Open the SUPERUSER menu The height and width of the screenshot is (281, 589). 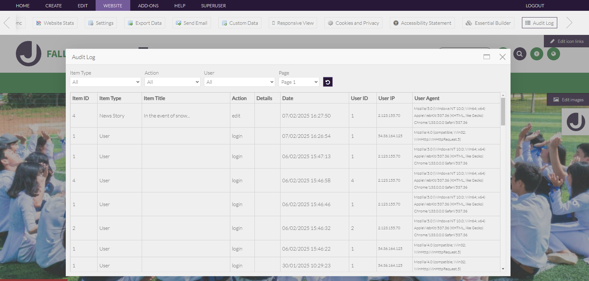tap(213, 6)
